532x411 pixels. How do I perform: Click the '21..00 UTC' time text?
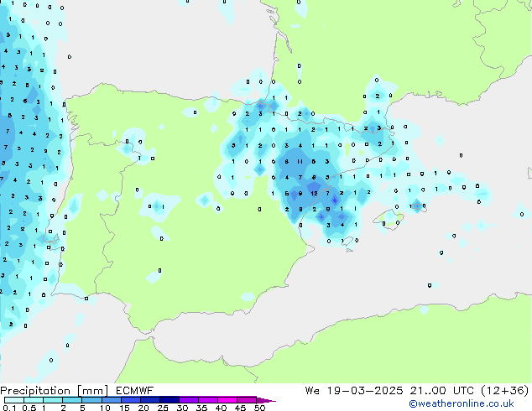point(441,391)
